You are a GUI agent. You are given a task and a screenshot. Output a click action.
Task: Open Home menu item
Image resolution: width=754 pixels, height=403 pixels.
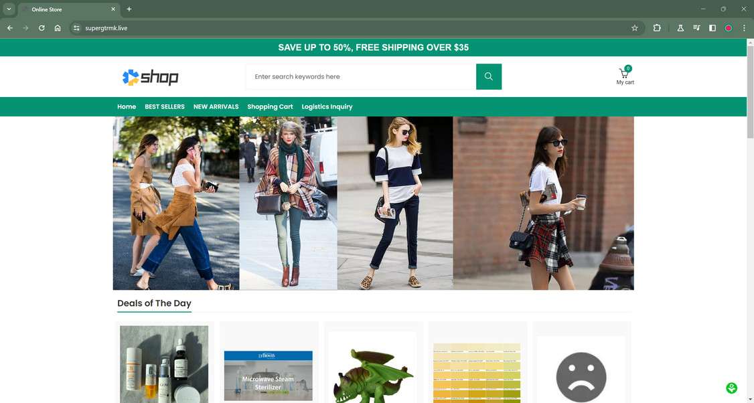pos(127,106)
